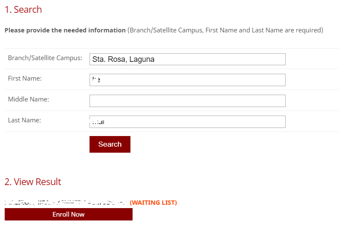Click the Branch/Satellite Campus input field

pos(187,59)
